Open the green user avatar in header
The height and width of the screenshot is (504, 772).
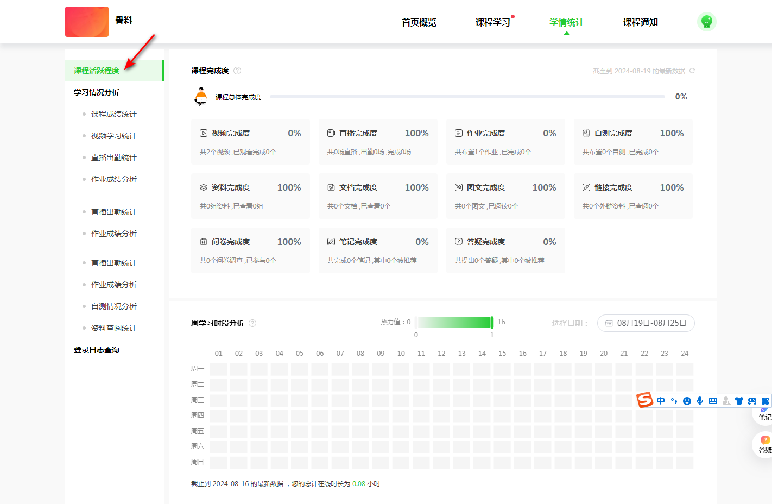pos(706,22)
